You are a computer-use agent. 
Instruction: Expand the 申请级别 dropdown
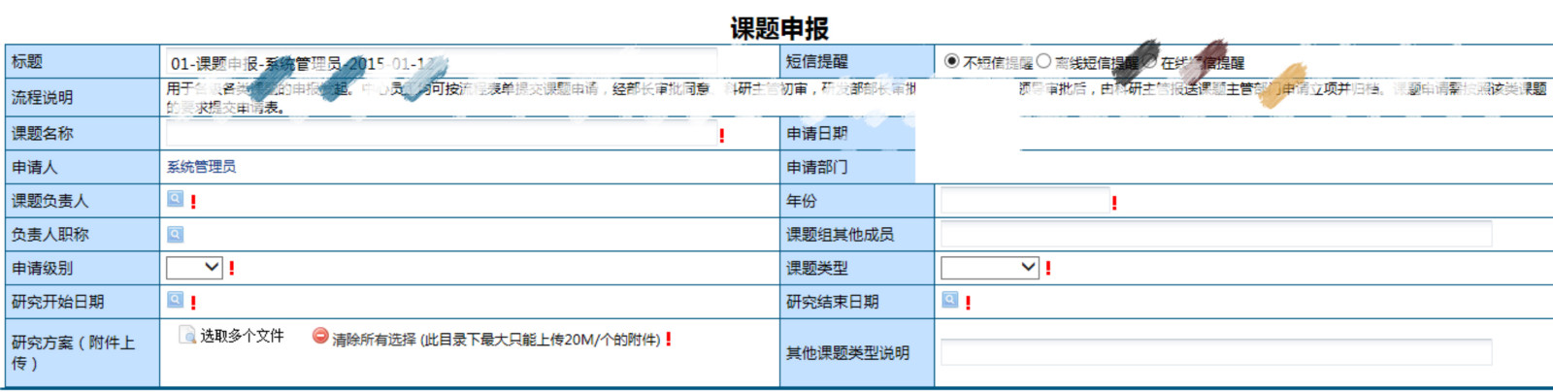pyautogui.click(x=195, y=267)
